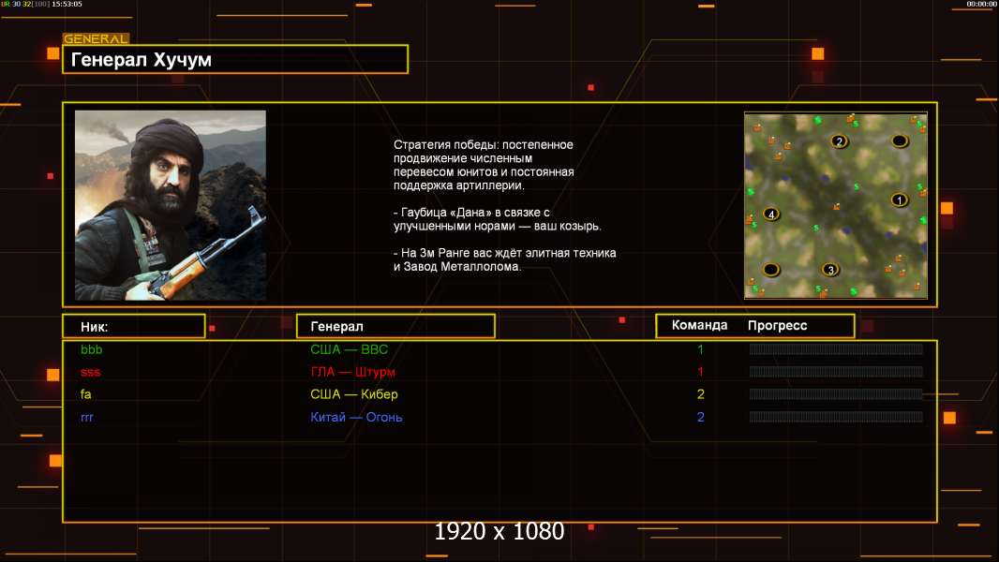Select player nickname 'fa'

[x=86, y=394]
